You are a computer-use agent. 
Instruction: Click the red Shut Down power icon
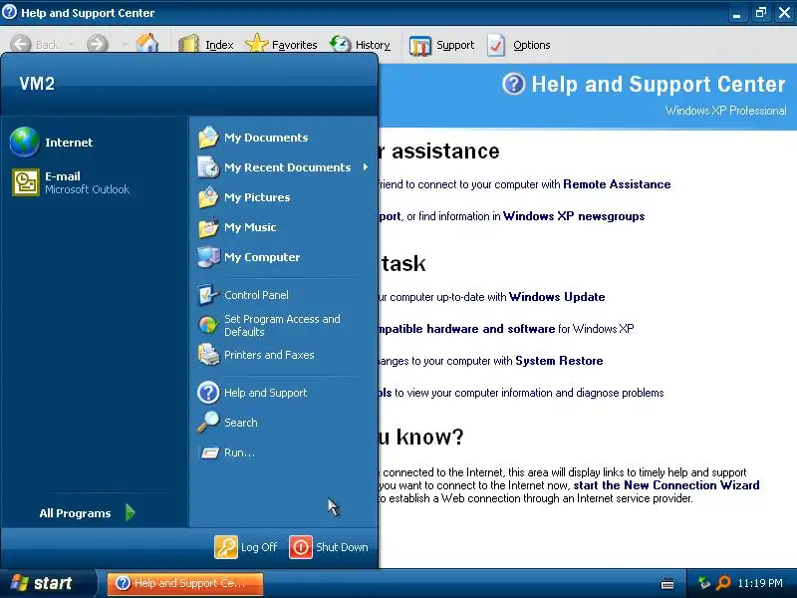[301, 547]
